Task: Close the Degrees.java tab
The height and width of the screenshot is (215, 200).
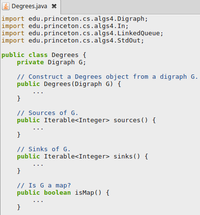Action: point(54,6)
